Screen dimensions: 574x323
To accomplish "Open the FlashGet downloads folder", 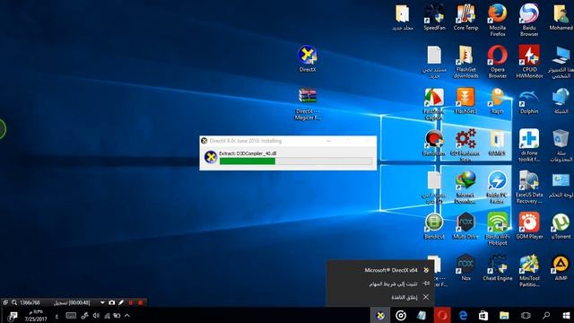I will (x=465, y=62).
